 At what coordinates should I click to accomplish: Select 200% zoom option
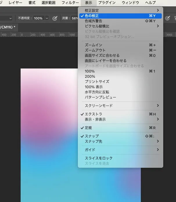(x=121, y=77)
